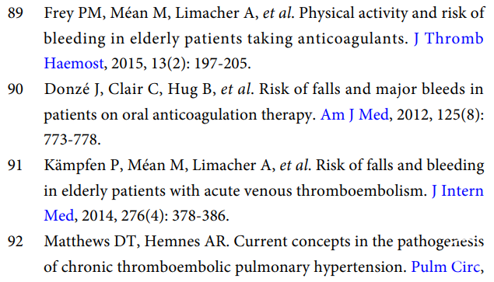Select reference number 90
Viewport: 494px width, 282px height.
(x=16, y=89)
